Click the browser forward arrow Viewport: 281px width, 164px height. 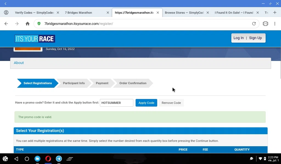pyautogui.click(x=17, y=24)
